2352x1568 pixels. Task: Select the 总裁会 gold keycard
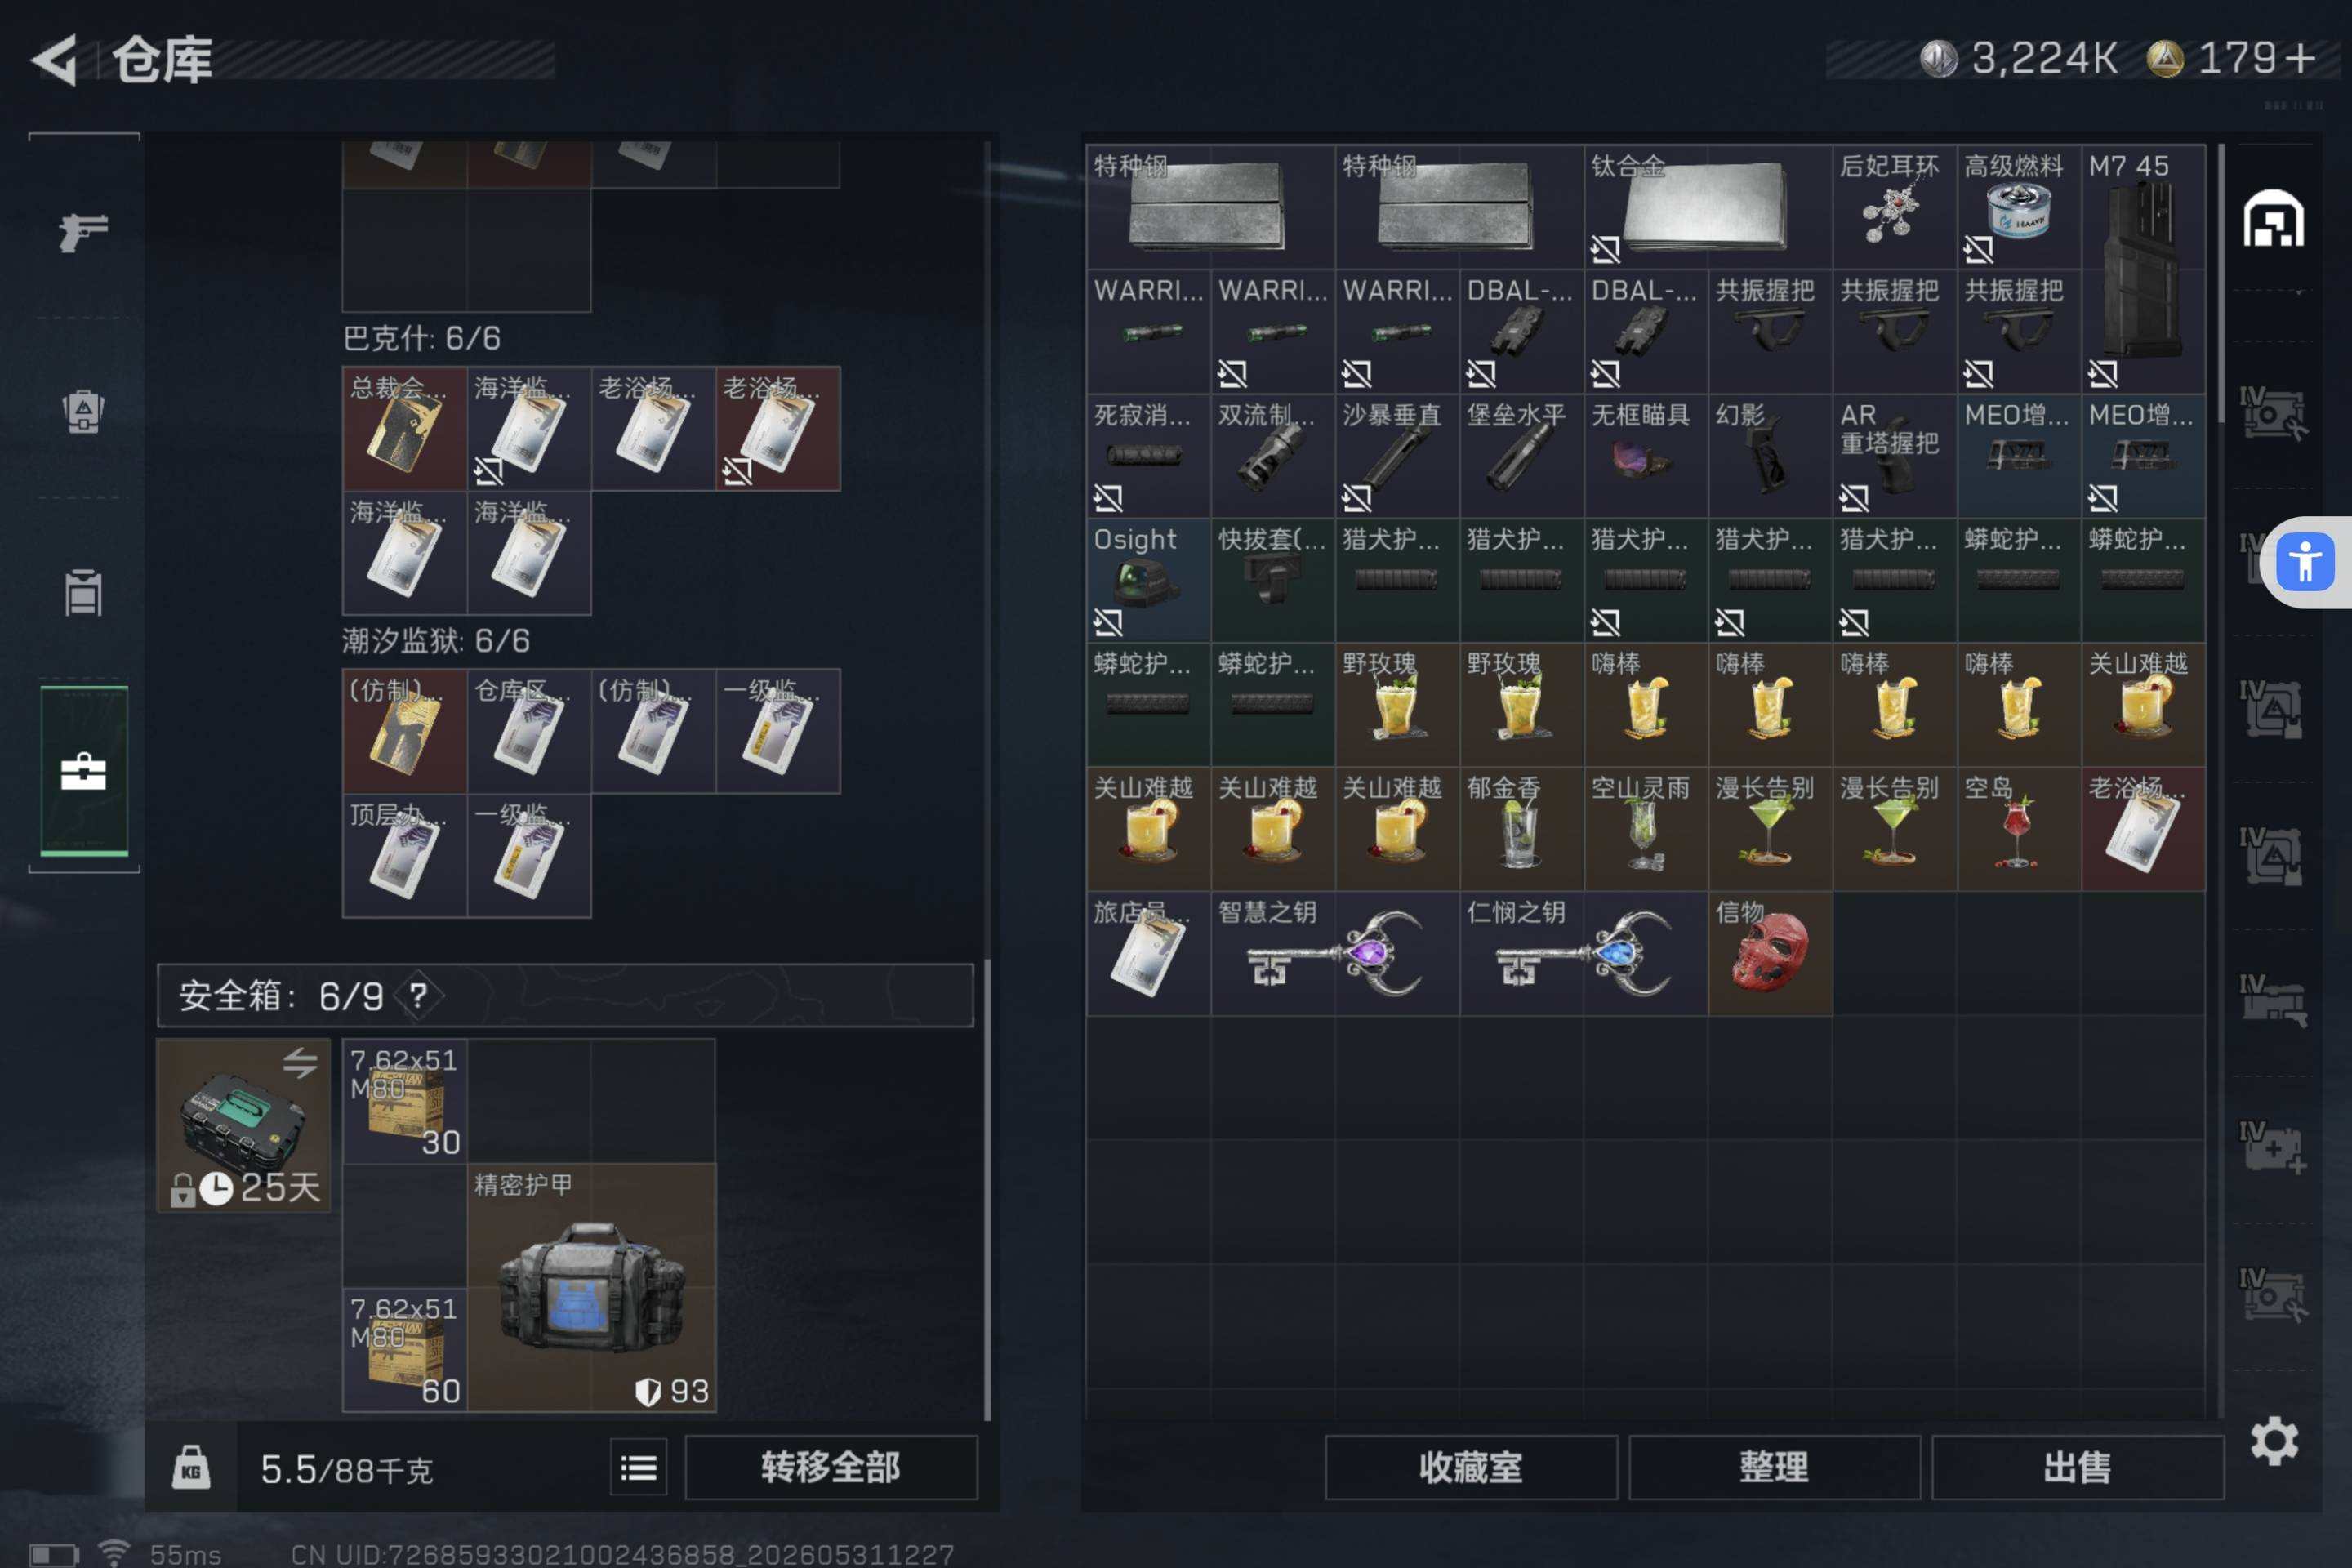click(405, 429)
